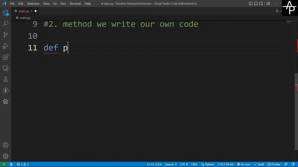Place cursor on def keyword

[51, 48]
